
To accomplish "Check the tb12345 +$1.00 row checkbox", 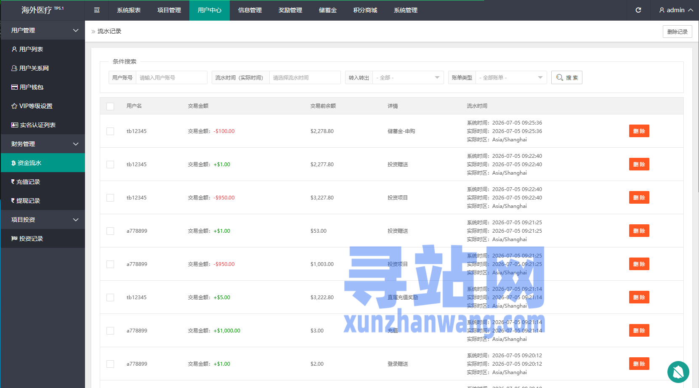I will 110,165.
